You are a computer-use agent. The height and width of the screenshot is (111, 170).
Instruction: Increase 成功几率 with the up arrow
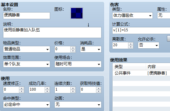(47, 88)
